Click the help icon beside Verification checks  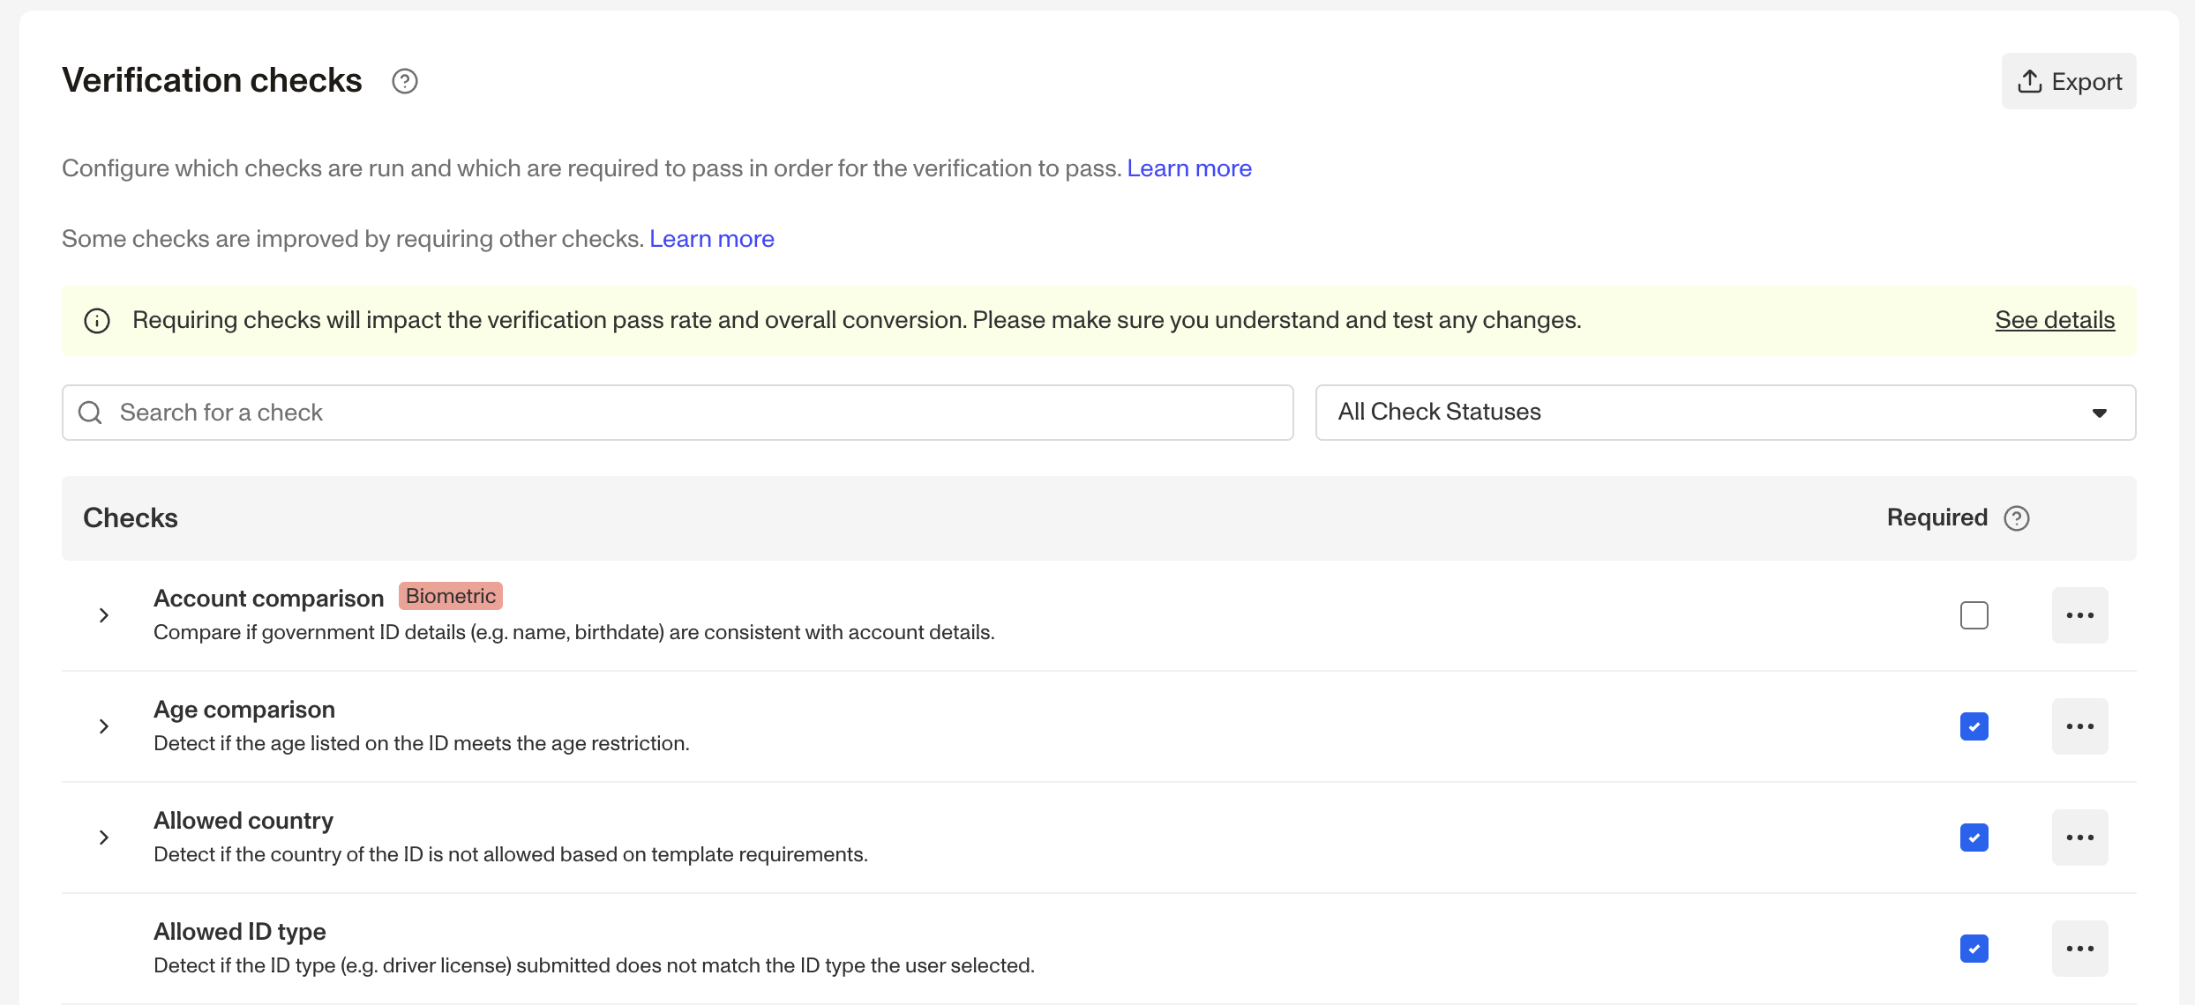(405, 81)
